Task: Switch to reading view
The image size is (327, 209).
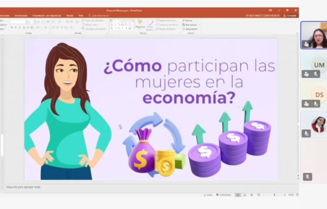Action: tap(252, 195)
